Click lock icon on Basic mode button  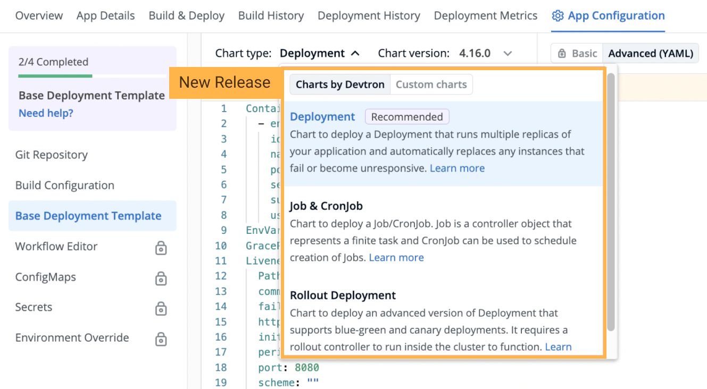pos(562,54)
